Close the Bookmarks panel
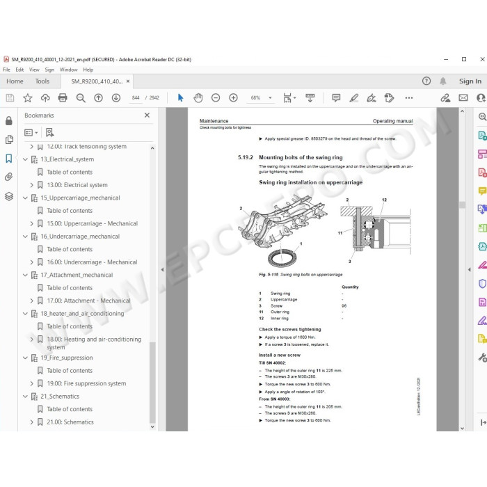 (x=147, y=115)
